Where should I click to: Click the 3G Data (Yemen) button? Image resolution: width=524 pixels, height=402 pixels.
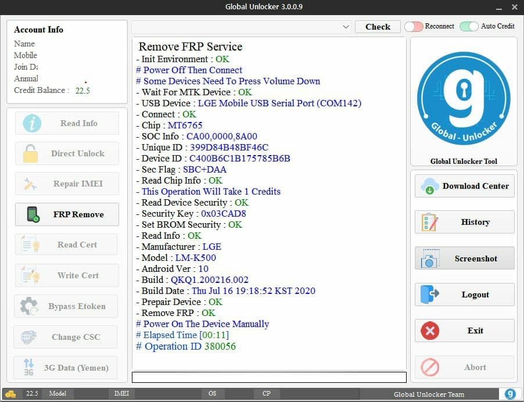(x=66, y=368)
